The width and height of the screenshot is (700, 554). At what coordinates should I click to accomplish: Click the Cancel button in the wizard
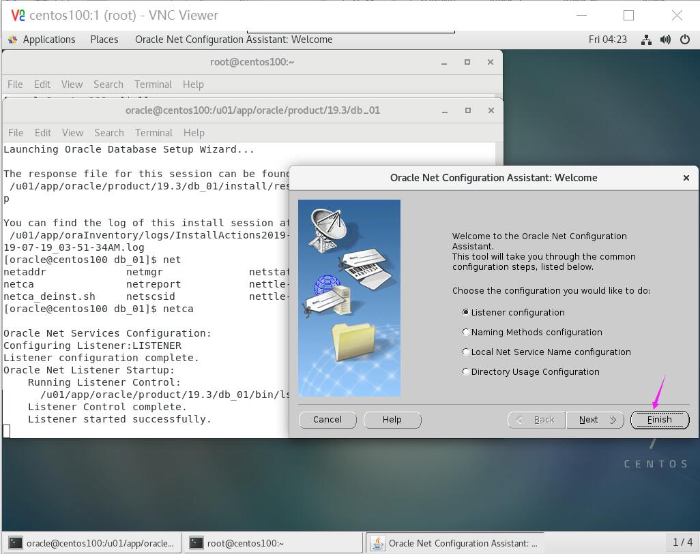tap(327, 419)
